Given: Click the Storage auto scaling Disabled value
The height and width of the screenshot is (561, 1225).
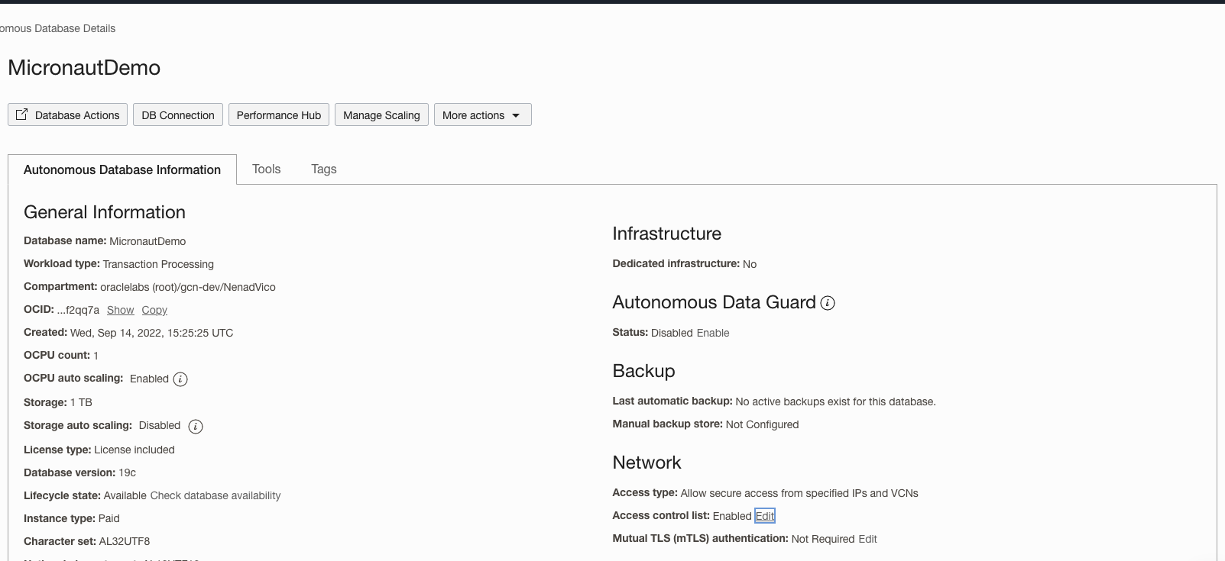Looking at the screenshot, I should click(x=160, y=425).
